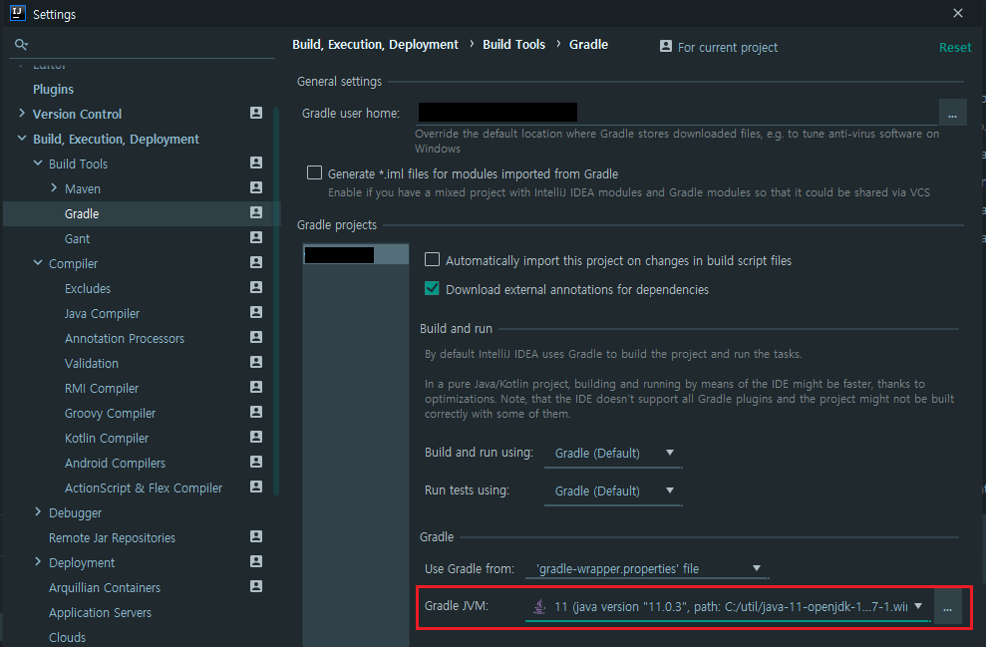Viewport: 986px width, 647px height.
Task: Click the project-level icon next to Android Compilers
Action: coord(256,462)
